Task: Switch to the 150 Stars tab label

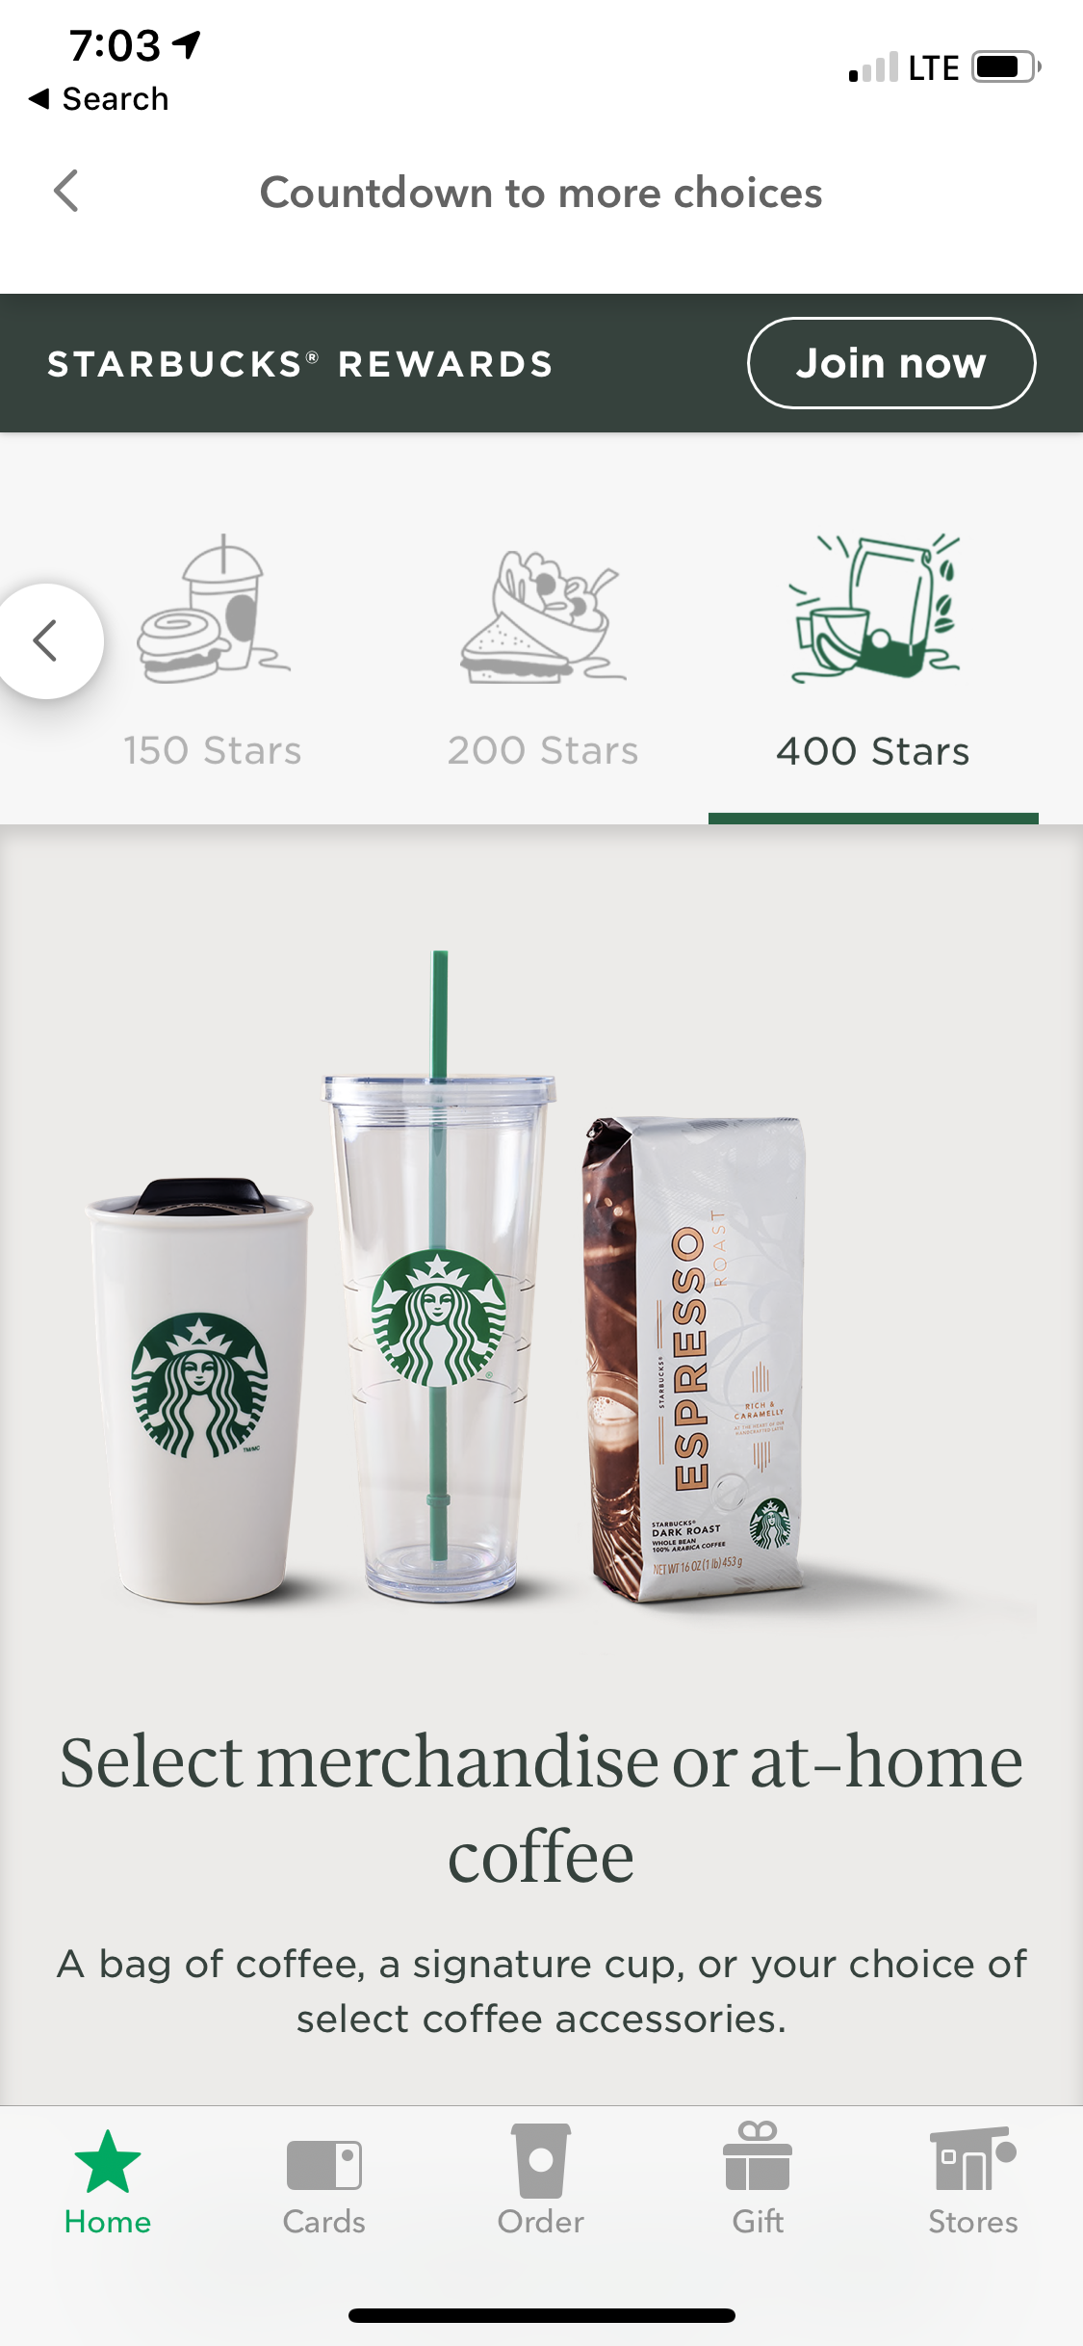Action: pos(213,750)
